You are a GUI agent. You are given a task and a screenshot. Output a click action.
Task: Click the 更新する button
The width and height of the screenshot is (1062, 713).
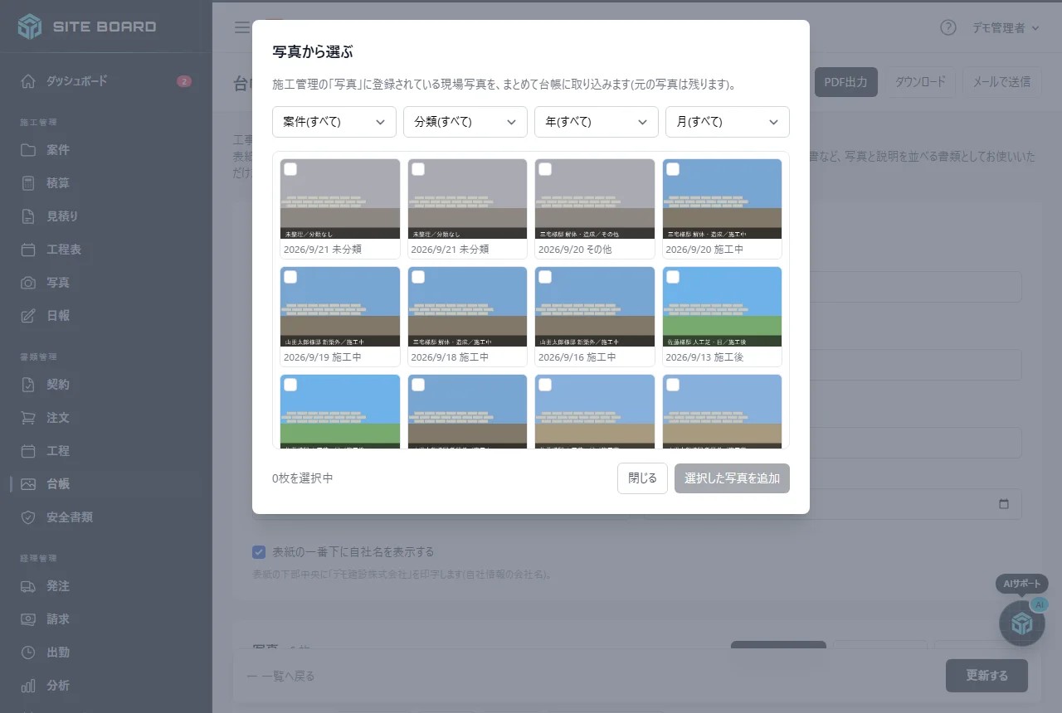986,676
